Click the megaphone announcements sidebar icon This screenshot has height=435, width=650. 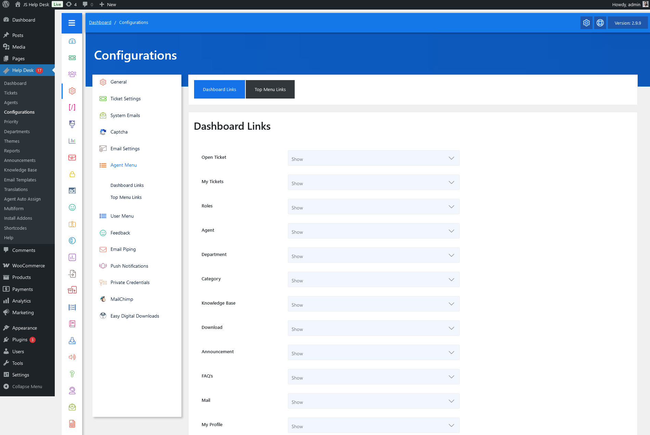tap(72, 357)
